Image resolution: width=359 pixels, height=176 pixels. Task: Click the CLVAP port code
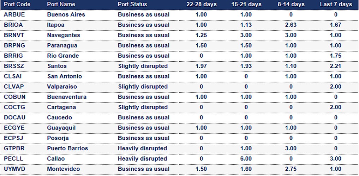[13, 87]
